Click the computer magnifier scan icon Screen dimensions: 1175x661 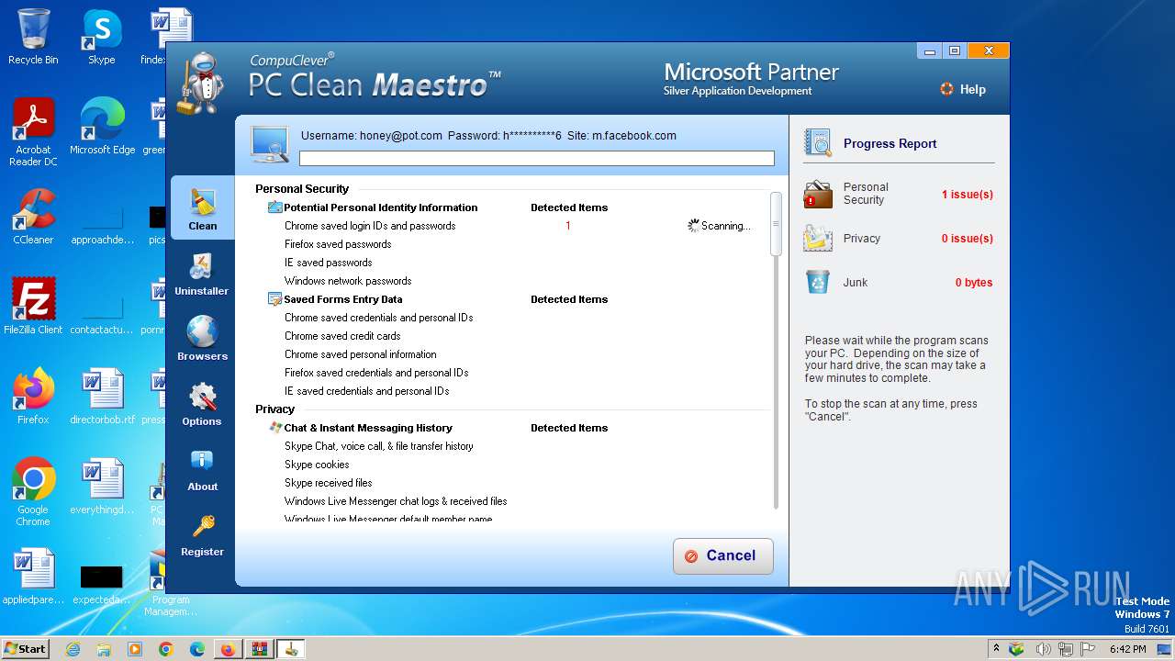click(x=270, y=144)
